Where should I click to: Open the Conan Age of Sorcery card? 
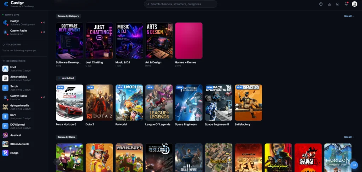249,158
